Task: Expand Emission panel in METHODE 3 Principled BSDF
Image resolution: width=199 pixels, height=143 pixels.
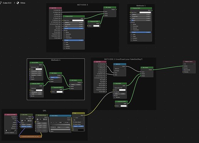Action: click(x=65, y=46)
